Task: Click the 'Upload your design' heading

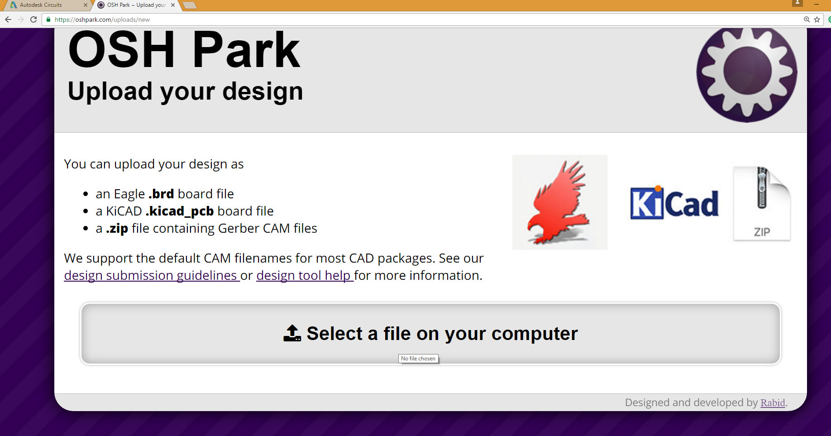Action: point(185,91)
